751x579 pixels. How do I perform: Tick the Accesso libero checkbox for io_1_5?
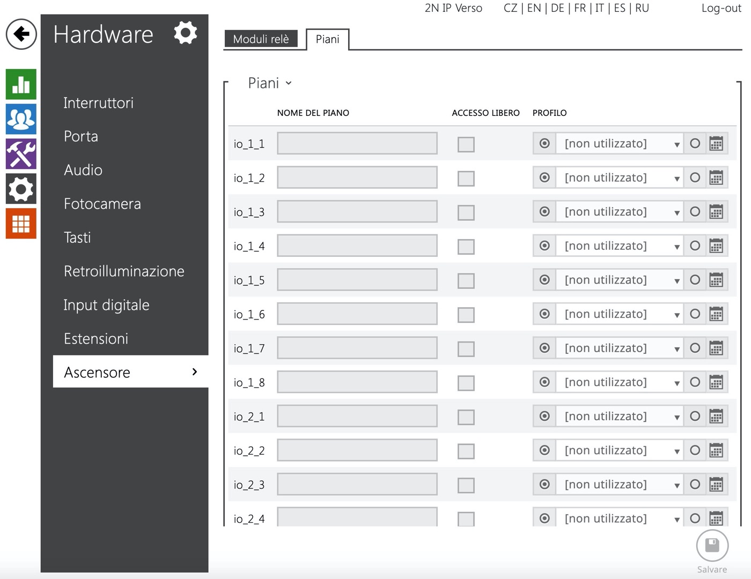pos(466,280)
